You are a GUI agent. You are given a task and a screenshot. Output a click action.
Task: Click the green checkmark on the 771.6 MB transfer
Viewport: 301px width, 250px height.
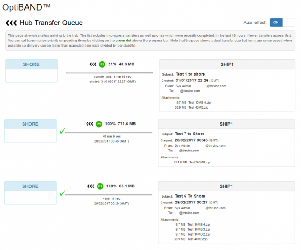coord(62,131)
